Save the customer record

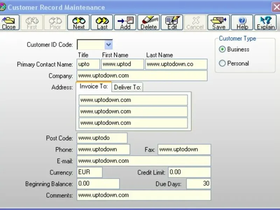pyautogui.click(x=218, y=23)
